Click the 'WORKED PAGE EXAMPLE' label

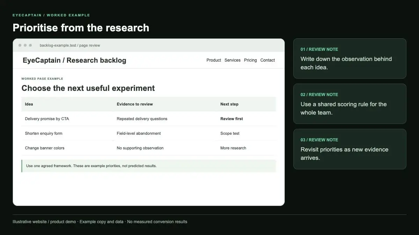pos(42,79)
